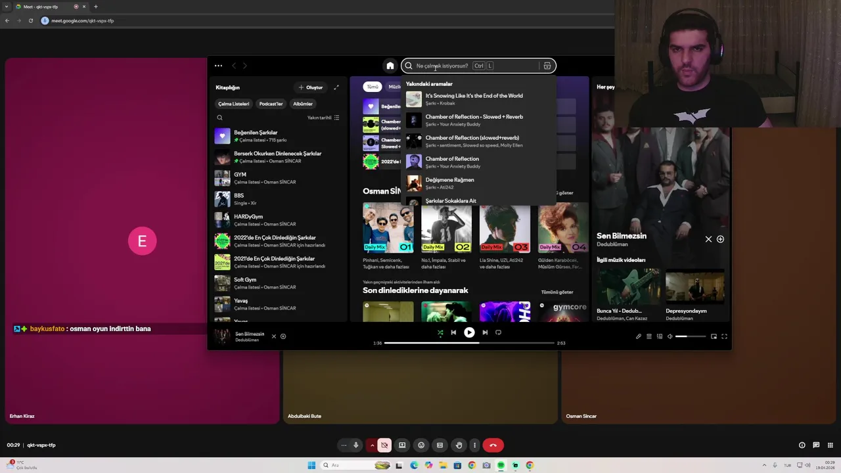Viewport: 841px width, 473px height.
Task: Open Beğenilen Şarkılar playlist in library
Action: [277, 136]
